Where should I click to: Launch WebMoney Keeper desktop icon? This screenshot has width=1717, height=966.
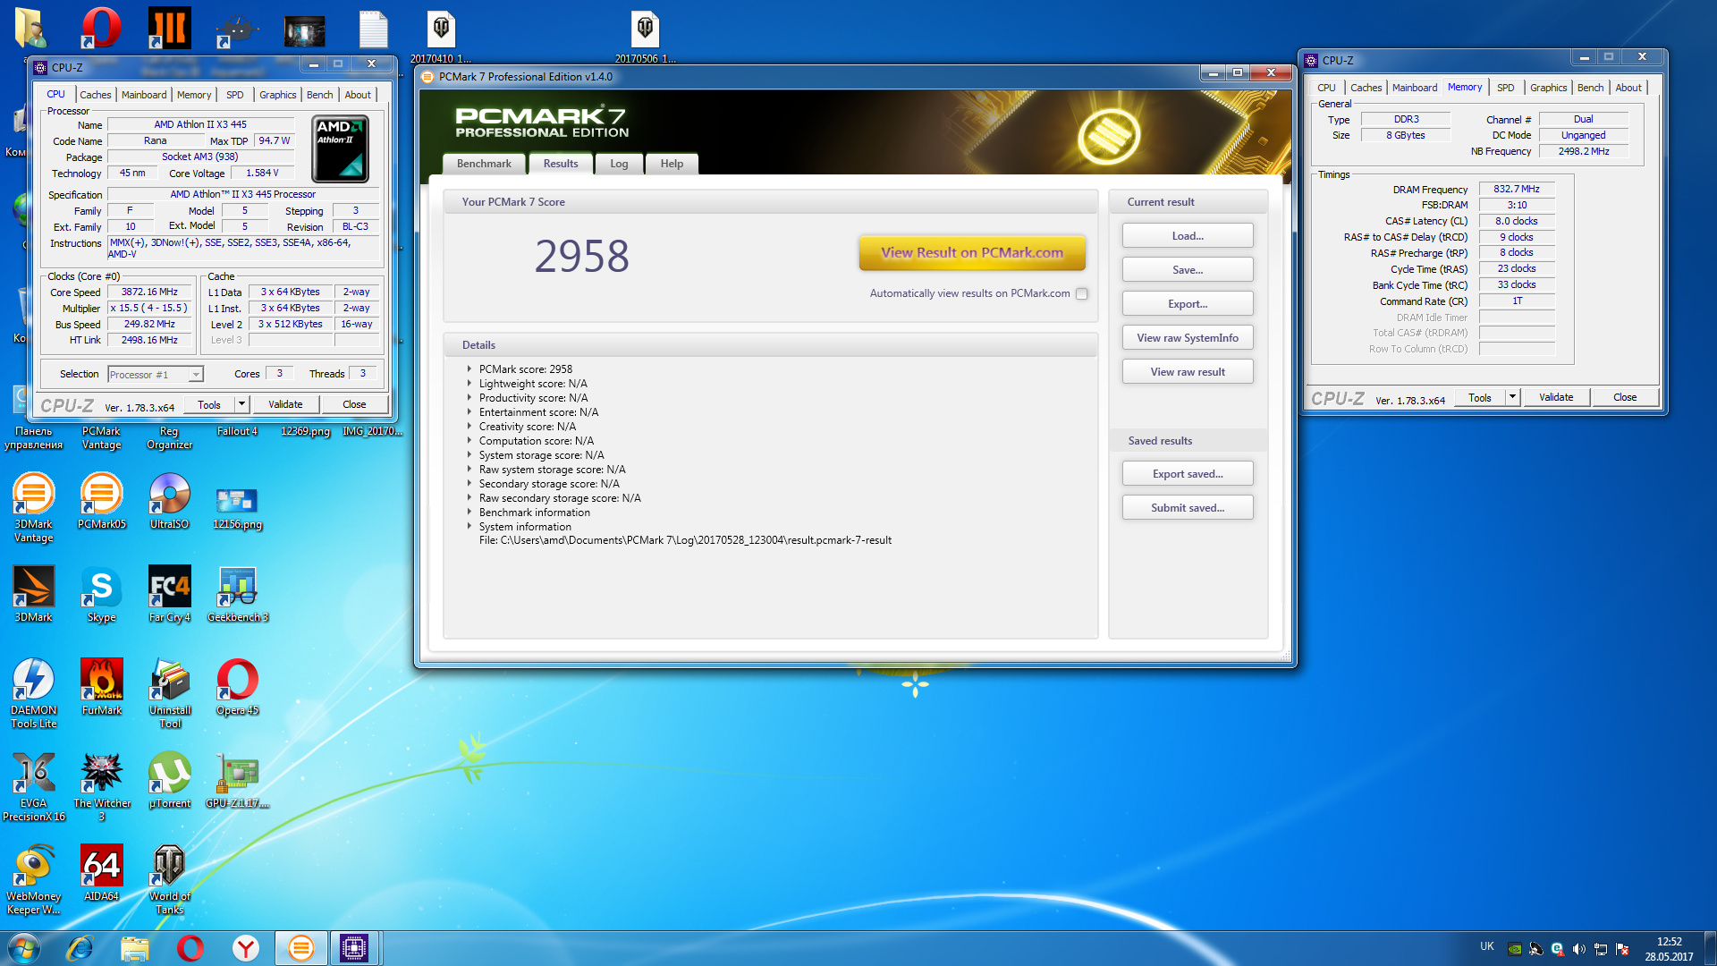34,879
